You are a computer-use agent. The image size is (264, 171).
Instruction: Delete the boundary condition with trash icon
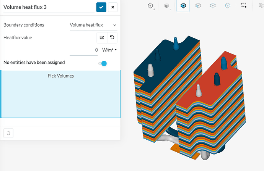[x=8, y=133]
